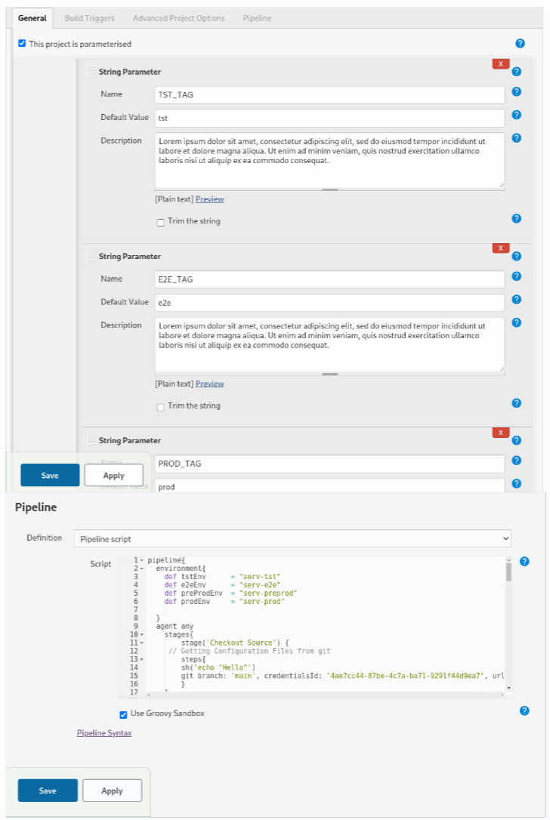Open help for TST_TAG Description field
Screen dimensions: 550x820
517,138
